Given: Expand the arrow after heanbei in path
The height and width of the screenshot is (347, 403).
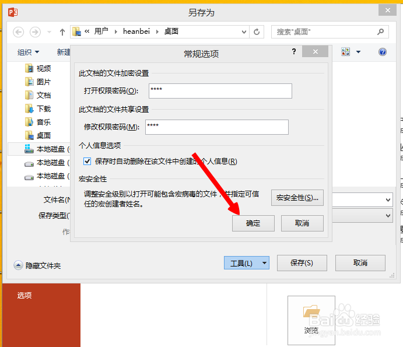Looking at the screenshot, I should (157, 32).
